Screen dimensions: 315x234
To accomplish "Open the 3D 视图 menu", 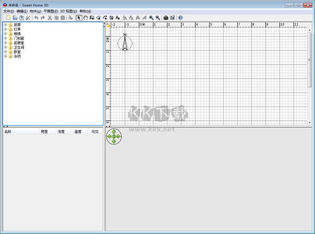I will pyautogui.click(x=68, y=11).
